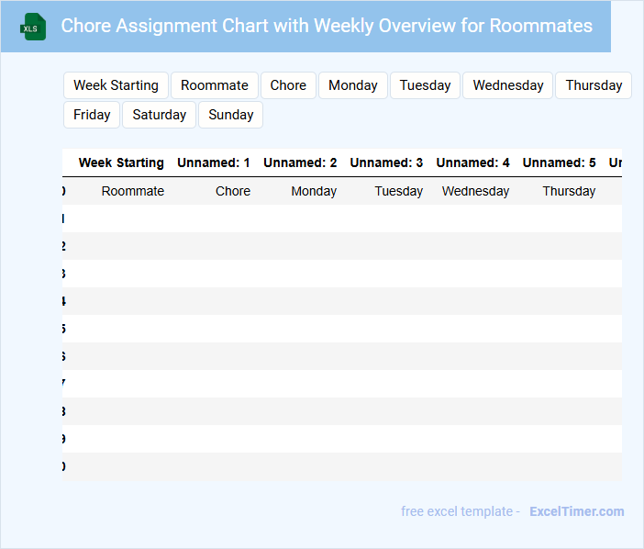Click the Unnamed: 1 column header
The width and height of the screenshot is (644, 549).
(x=214, y=162)
